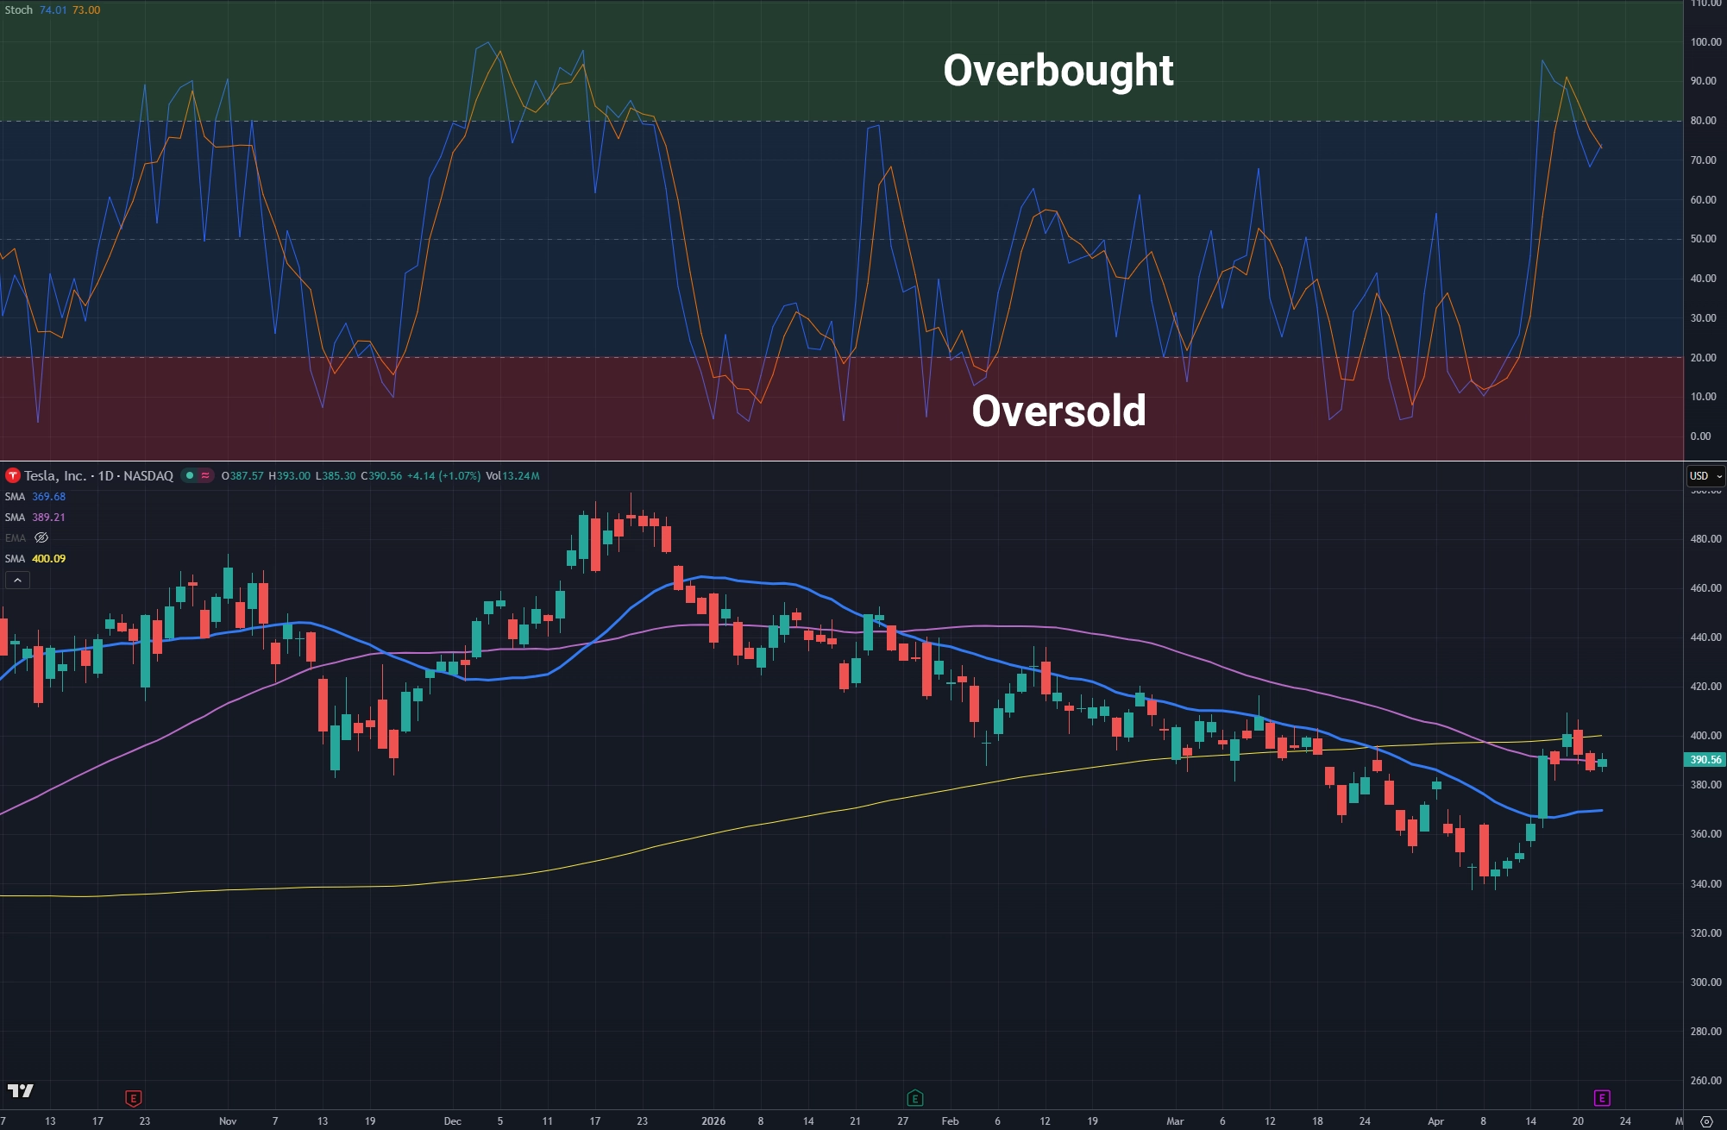This screenshot has width=1727, height=1130.
Task: Click the green 390.56 current price tag
Action: 1705,760
